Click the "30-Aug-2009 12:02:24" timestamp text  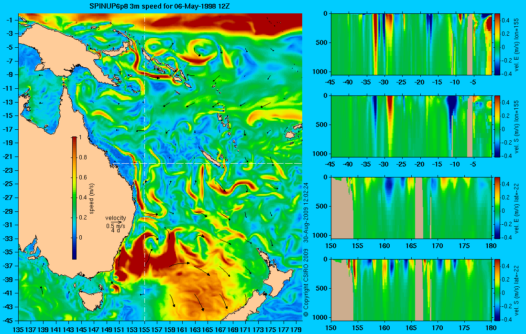point(306,212)
